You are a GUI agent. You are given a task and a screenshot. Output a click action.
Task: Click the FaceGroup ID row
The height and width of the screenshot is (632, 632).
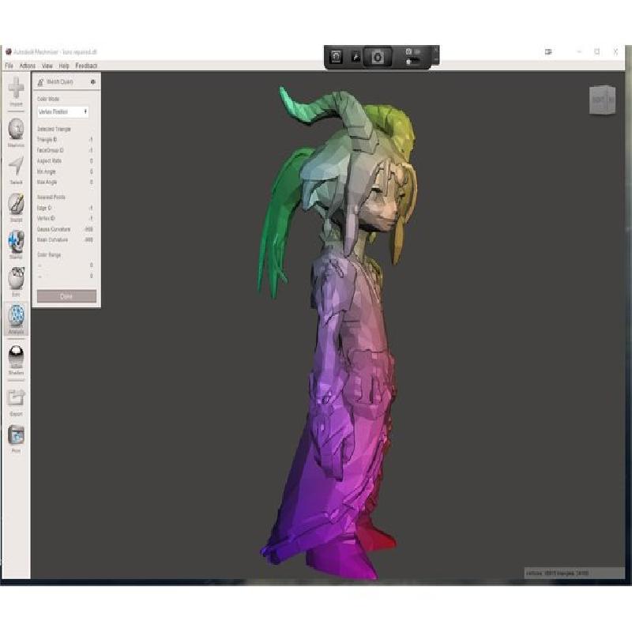[x=66, y=150]
